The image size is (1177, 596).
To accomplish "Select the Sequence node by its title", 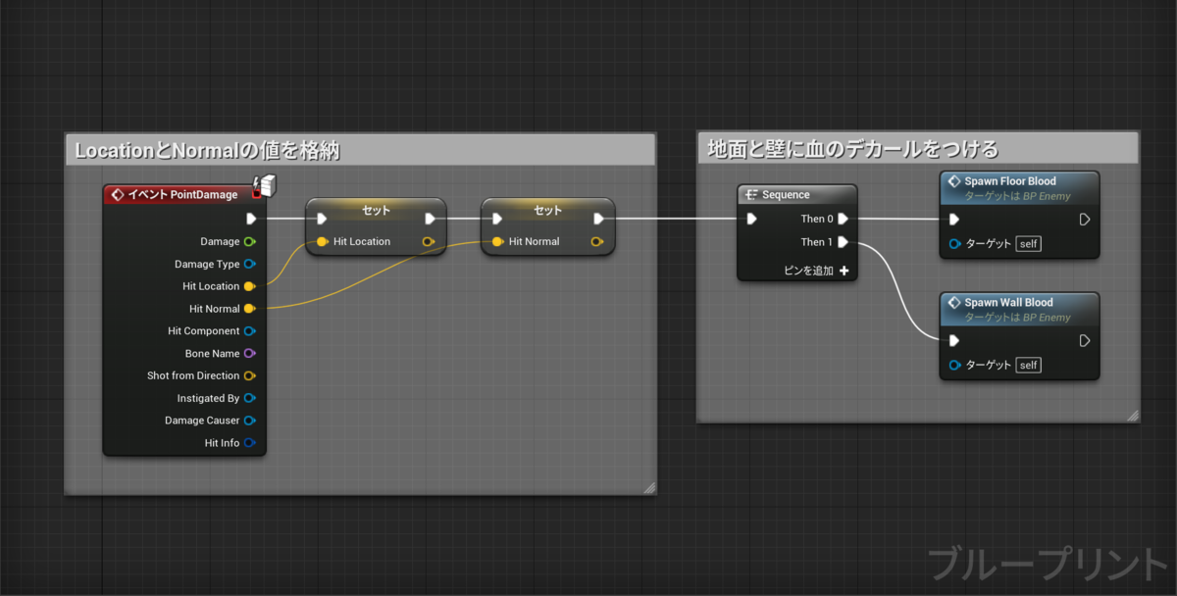I will [786, 195].
